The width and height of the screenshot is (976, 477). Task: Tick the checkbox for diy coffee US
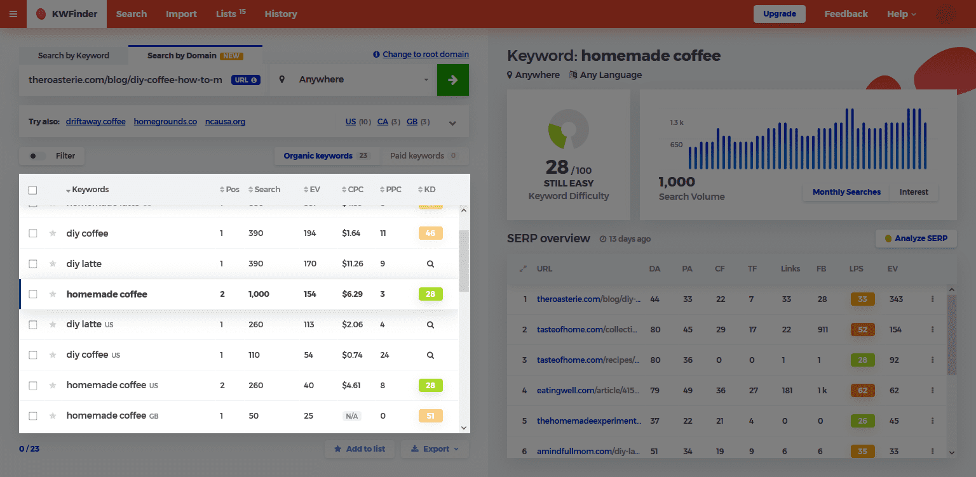tap(33, 355)
